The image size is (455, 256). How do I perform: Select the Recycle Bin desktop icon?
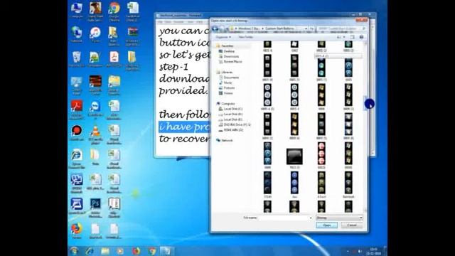[x=77, y=59]
